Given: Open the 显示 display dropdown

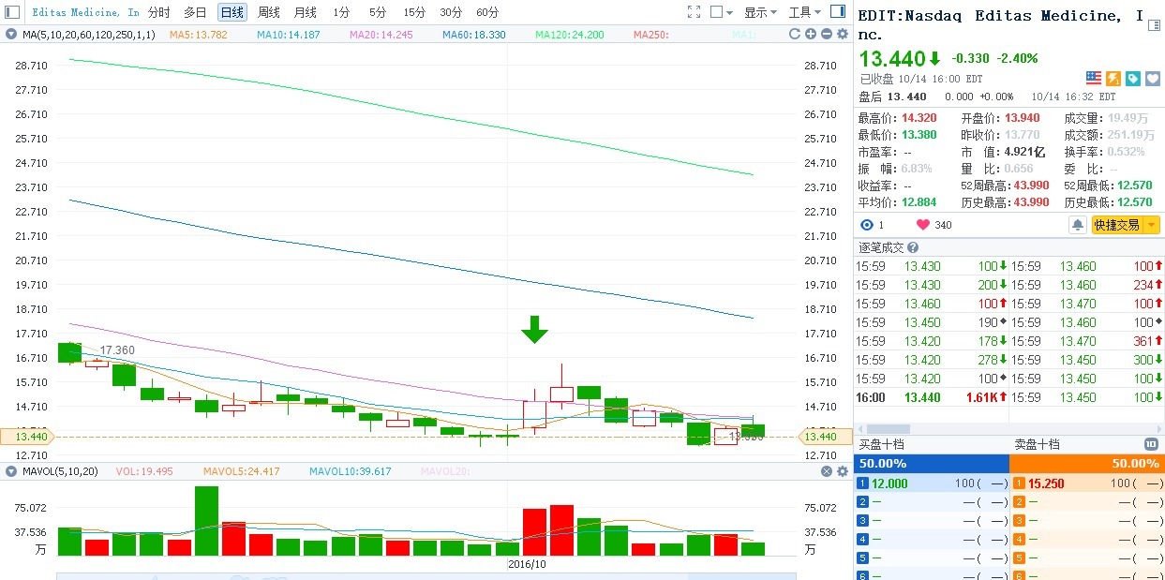Looking at the screenshot, I should (x=760, y=12).
